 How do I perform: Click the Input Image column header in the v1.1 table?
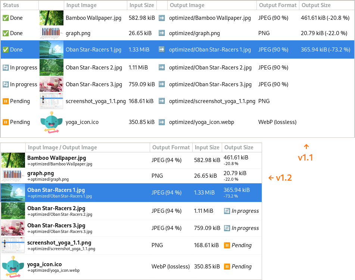tap(81, 5)
